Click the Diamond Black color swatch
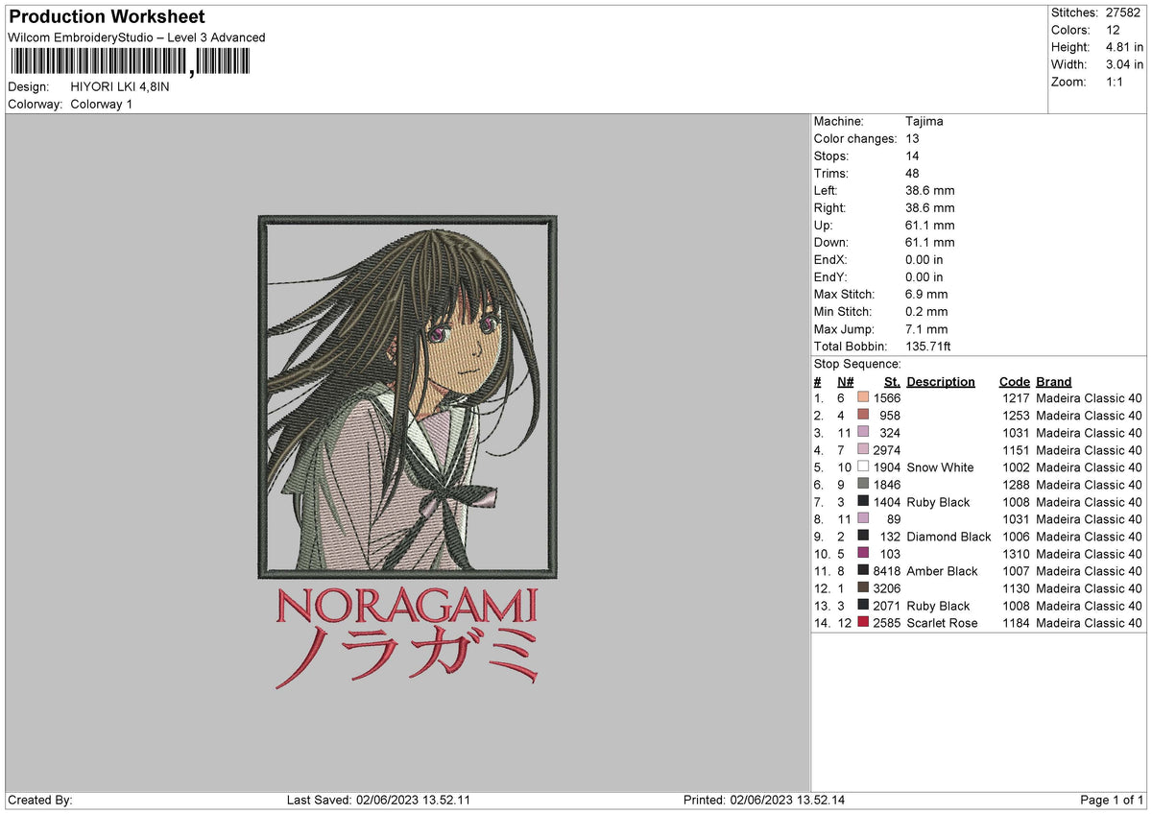This screenshot has height=814, width=1152. pos(863,536)
